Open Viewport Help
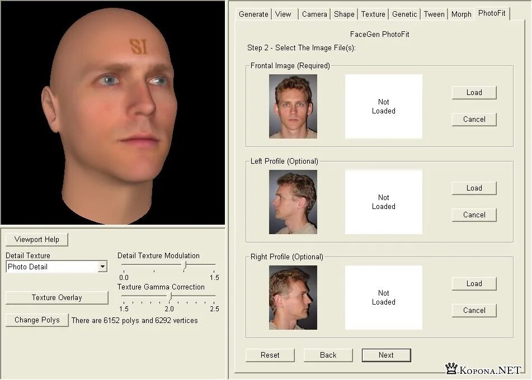Viewport: 532px width, 380px height. (37, 240)
